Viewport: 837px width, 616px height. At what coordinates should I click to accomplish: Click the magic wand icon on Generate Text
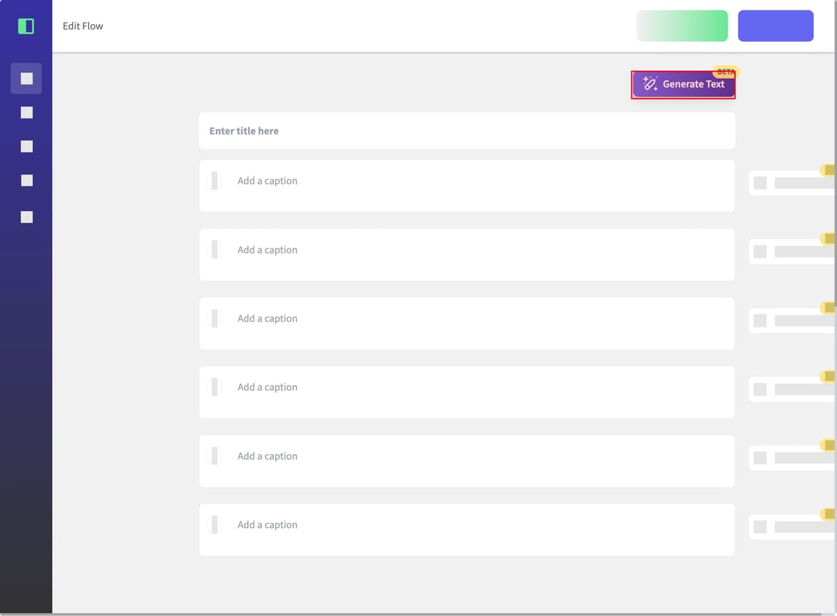point(650,84)
